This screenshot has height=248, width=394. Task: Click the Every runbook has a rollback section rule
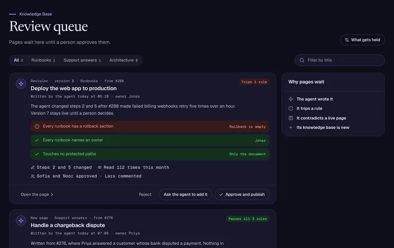click(150, 127)
